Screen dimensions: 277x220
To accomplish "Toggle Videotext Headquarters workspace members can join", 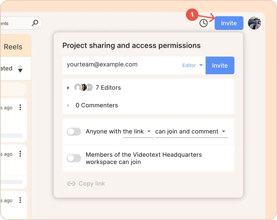I will click(74, 158).
